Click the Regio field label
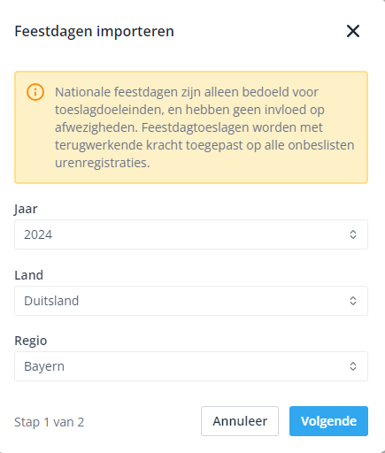 (31, 341)
